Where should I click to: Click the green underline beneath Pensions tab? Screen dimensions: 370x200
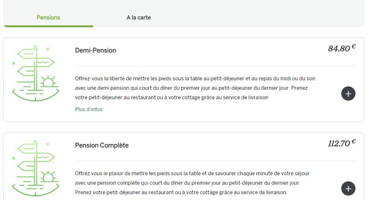pyautogui.click(x=48, y=26)
